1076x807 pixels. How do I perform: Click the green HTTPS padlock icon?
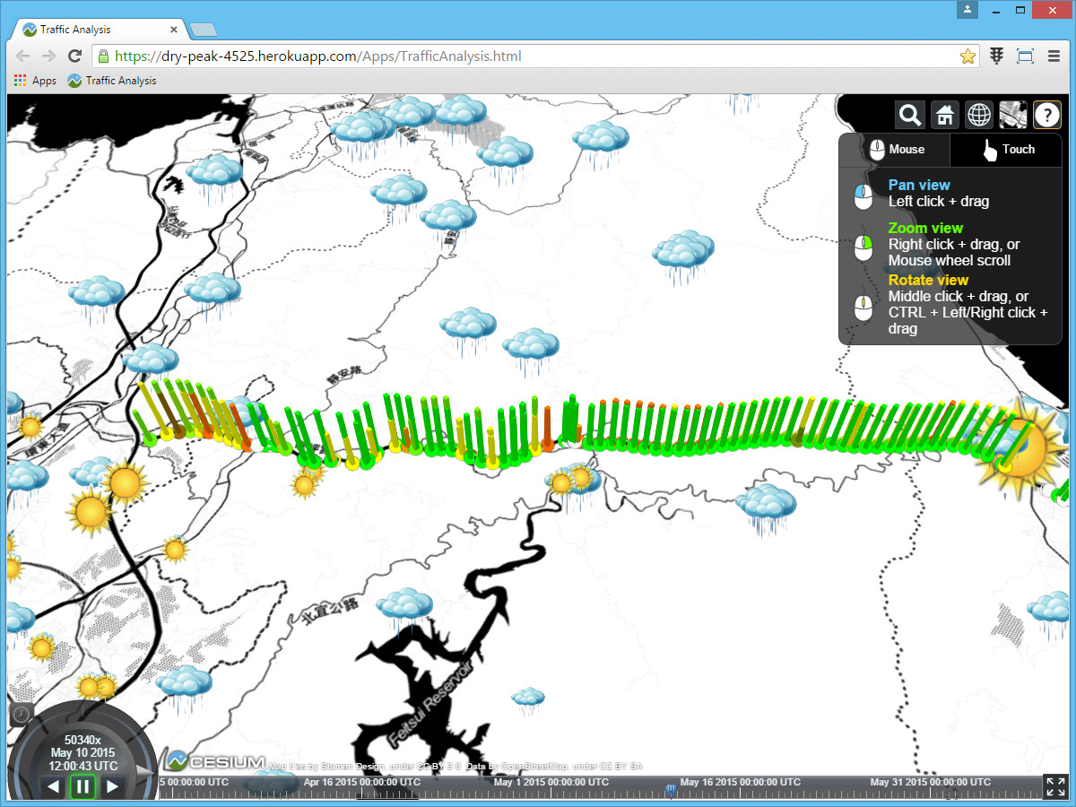pyautogui.click(x=104, y=56)
